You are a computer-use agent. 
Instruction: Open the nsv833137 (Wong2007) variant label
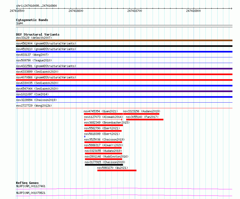click(32, 55)
